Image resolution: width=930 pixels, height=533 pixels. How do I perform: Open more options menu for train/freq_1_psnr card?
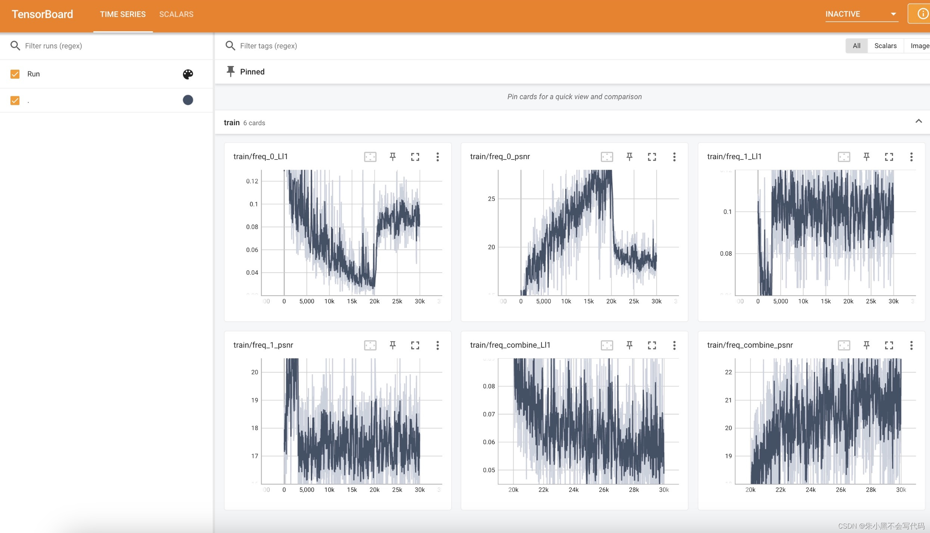(437, 345)
